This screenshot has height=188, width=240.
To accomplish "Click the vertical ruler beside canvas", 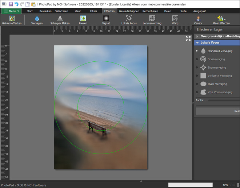I will (5, 112).
